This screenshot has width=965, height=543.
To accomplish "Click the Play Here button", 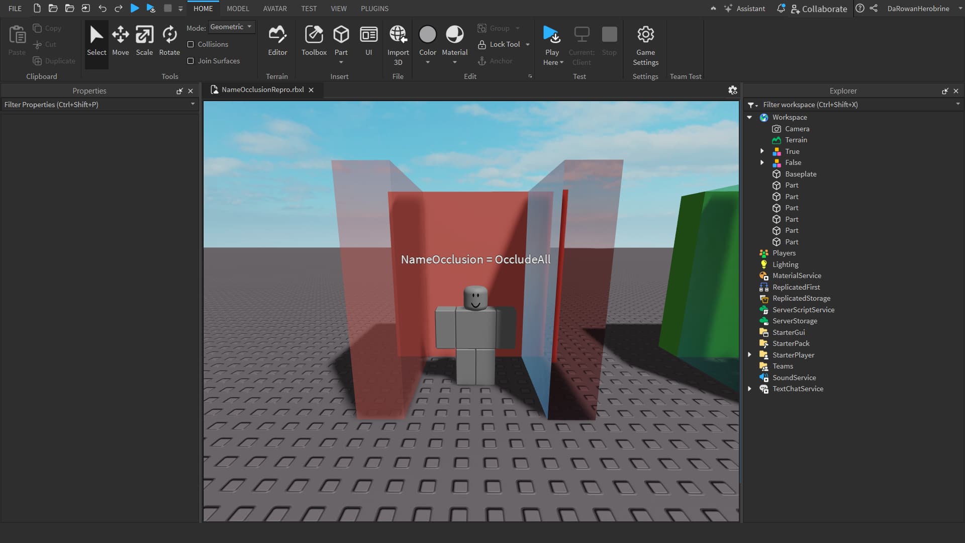I will 552,45.
